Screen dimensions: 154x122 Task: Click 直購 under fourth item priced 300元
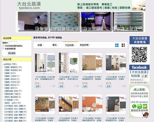pyautogui.click(x=108, y=86)
